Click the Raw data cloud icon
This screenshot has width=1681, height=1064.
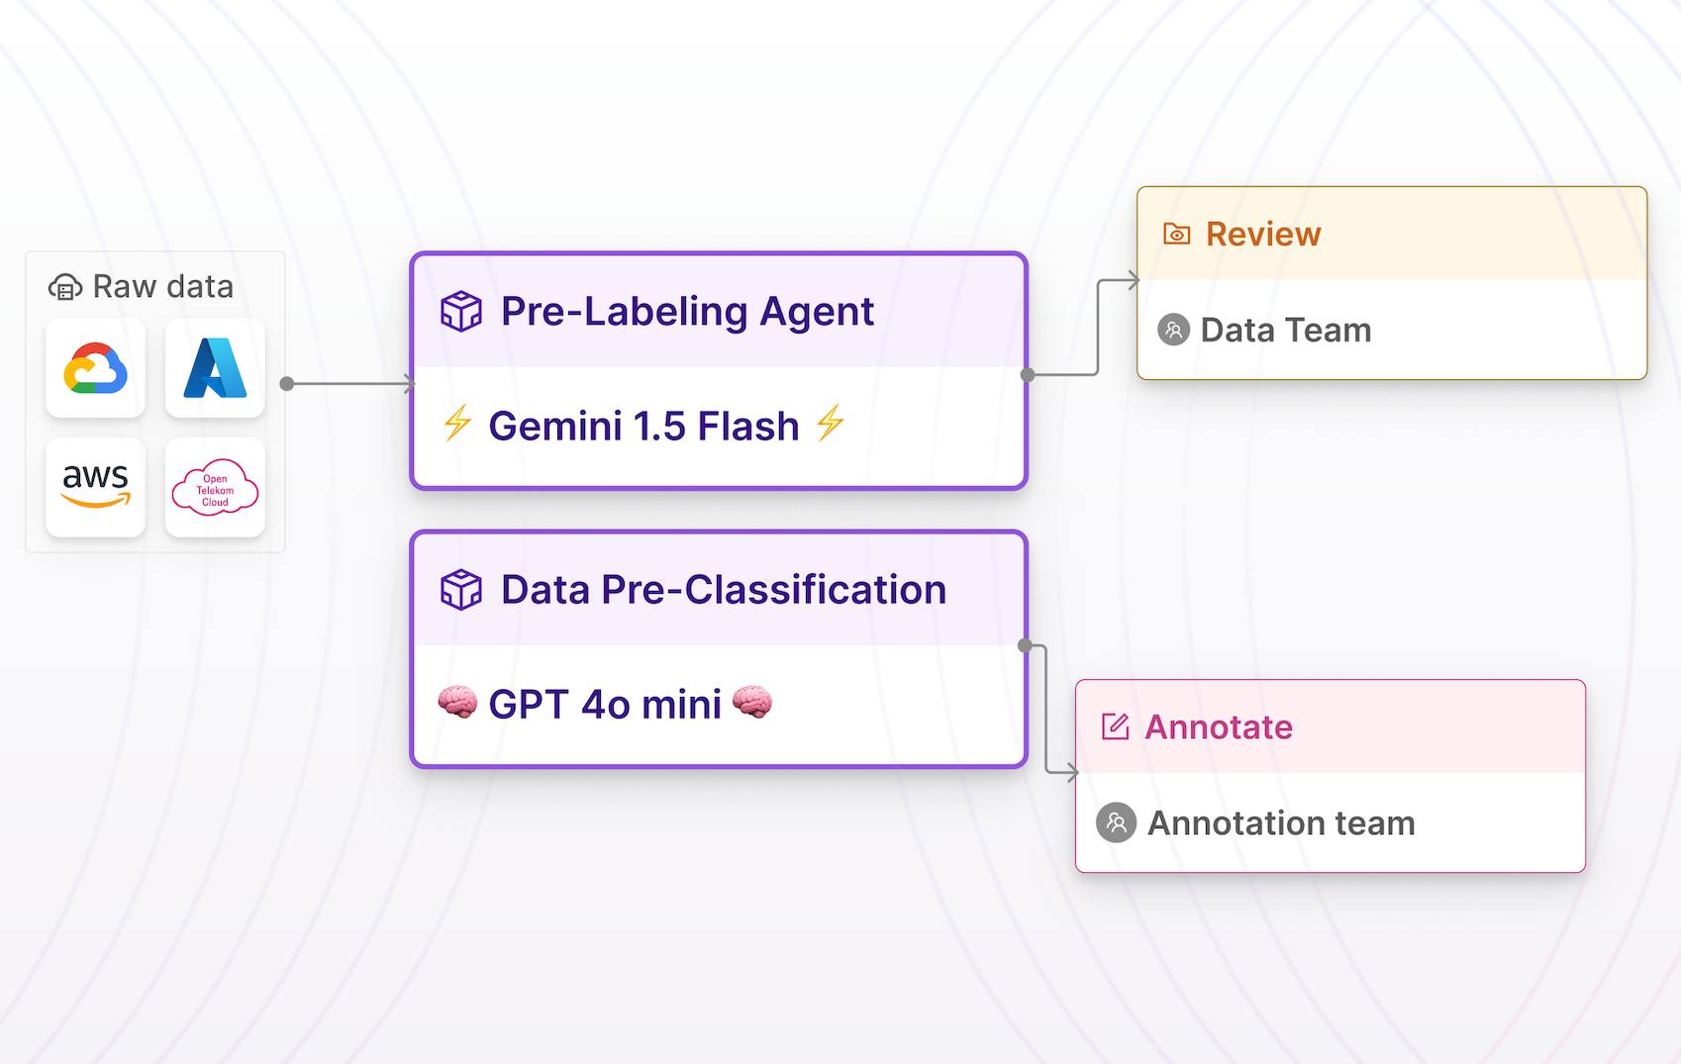pos(65,287)
